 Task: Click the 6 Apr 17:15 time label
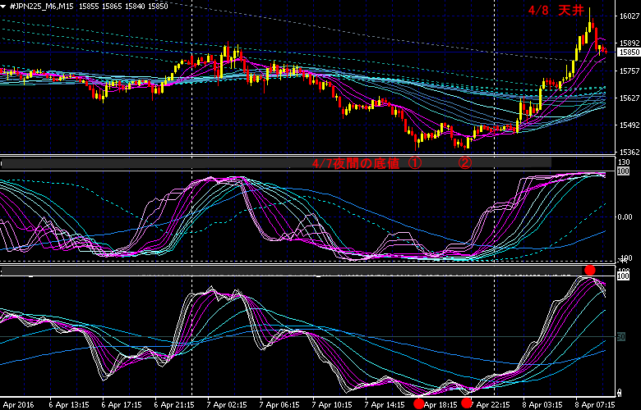pos(122,405)
